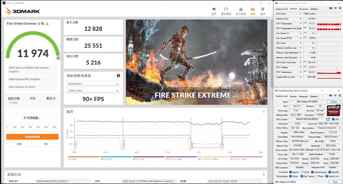Image resolution: width=343 pixels, height=184 pixels.
Task: Click the Fire Strike Extreme preview image
Action: 196,62
